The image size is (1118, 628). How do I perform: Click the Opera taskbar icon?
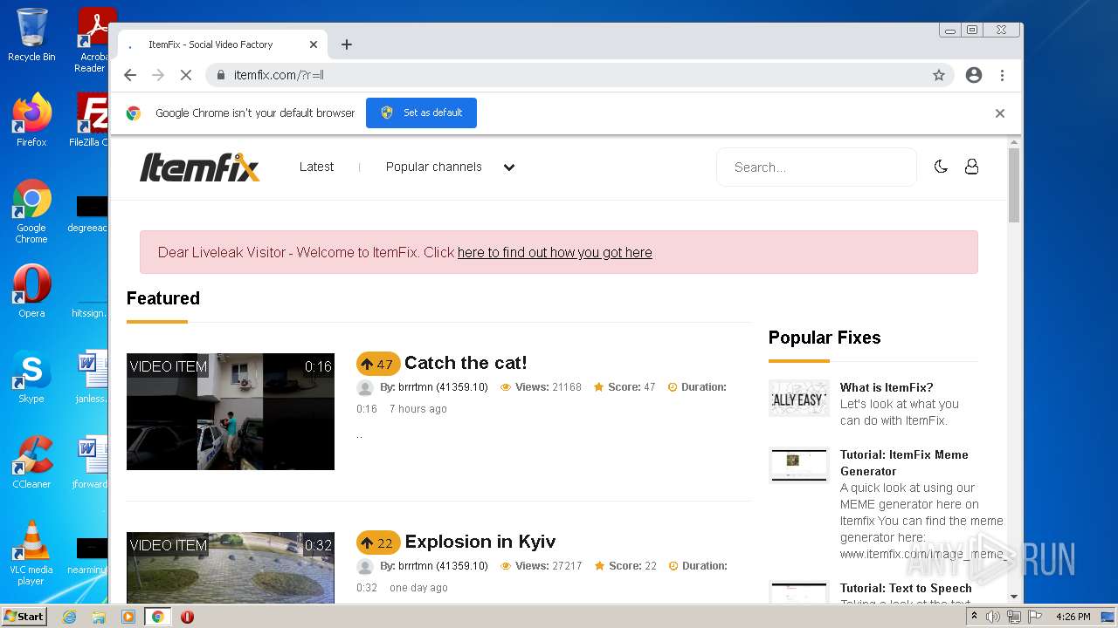(187, 617)
